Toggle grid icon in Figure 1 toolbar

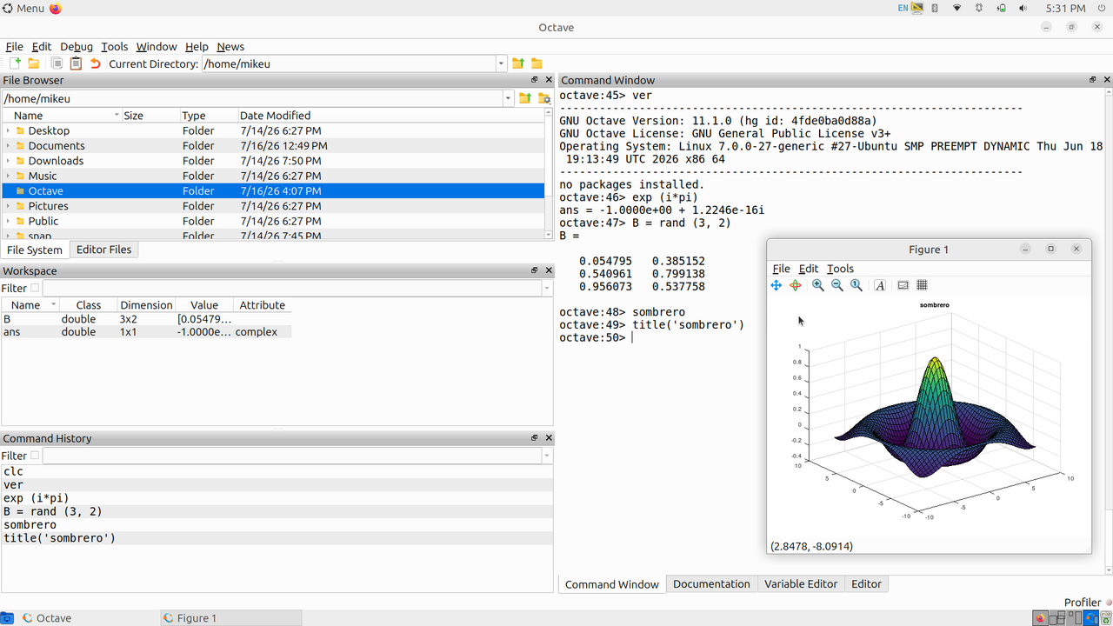(x=922, y=285)
